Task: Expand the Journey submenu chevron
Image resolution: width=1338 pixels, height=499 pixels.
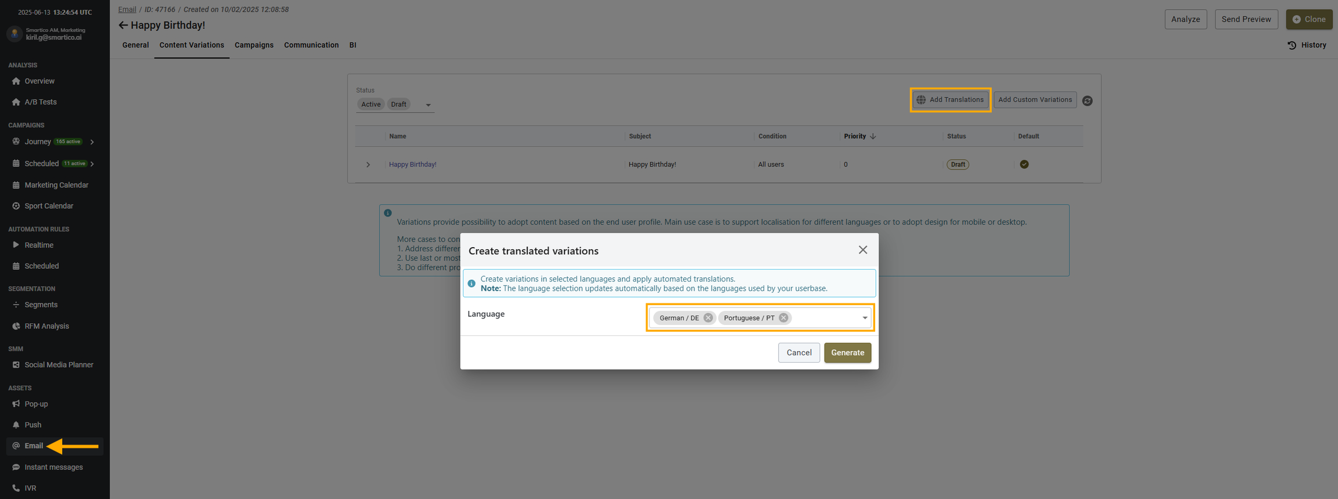Action: tap(92, 142)
